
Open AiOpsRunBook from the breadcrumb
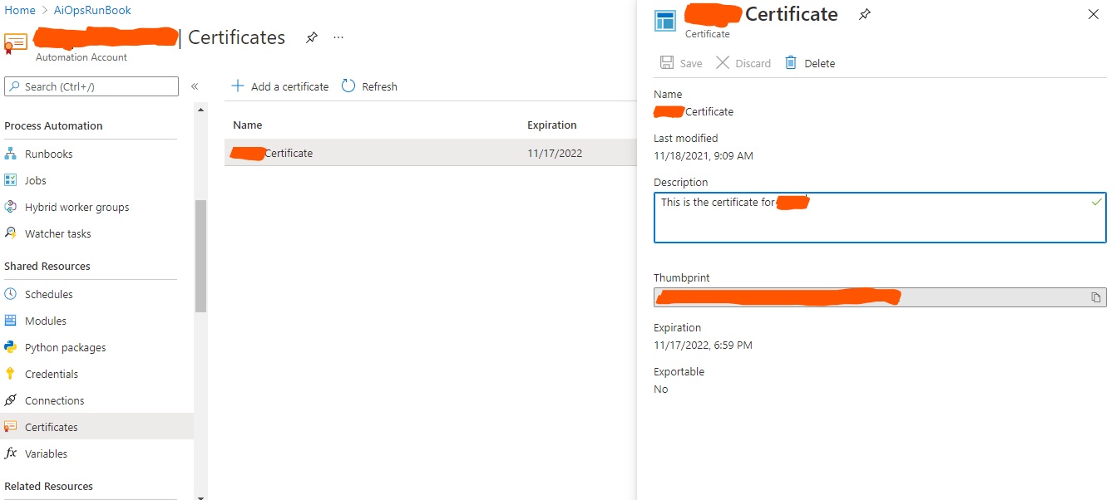[91, 10]
